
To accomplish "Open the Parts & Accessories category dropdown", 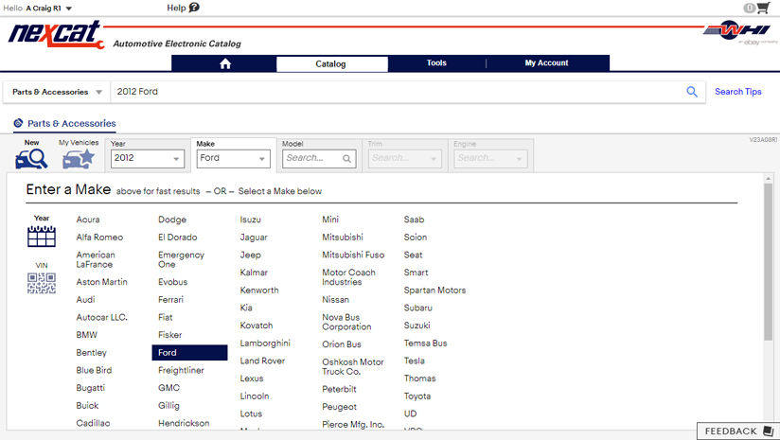I will (57, 92).
